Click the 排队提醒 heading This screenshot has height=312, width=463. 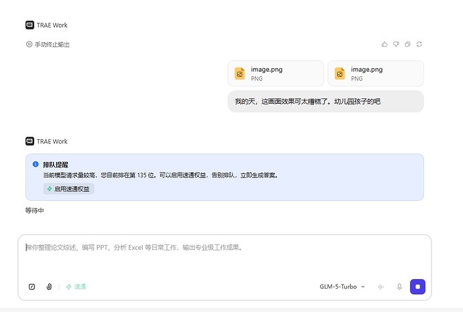pos(56,165)
